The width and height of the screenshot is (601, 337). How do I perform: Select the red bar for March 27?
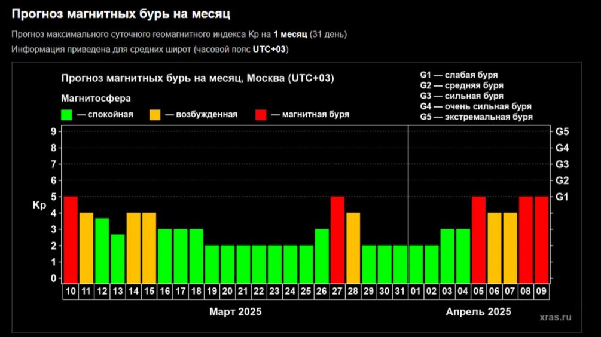(x=337, y=238)
